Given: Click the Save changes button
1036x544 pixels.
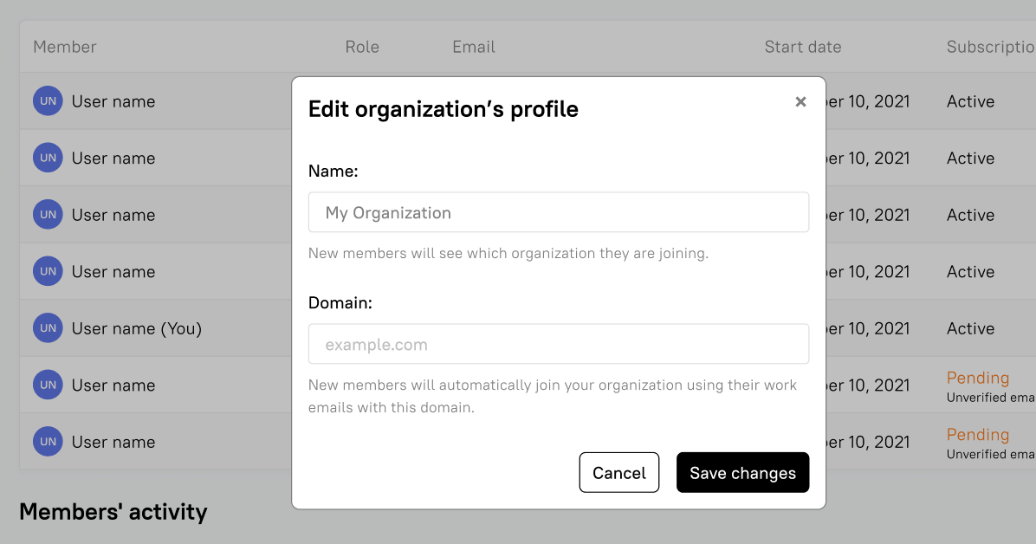Looking at the screenshot, I should click(x=742, y=473).
